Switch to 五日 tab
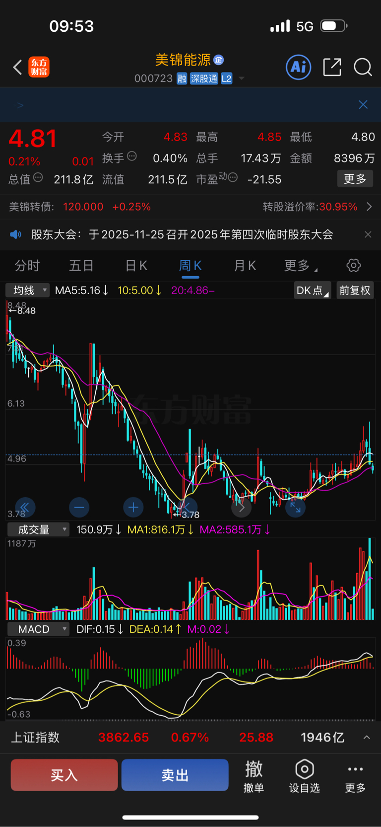The image size is (381, 827). (x=81, y=266)
